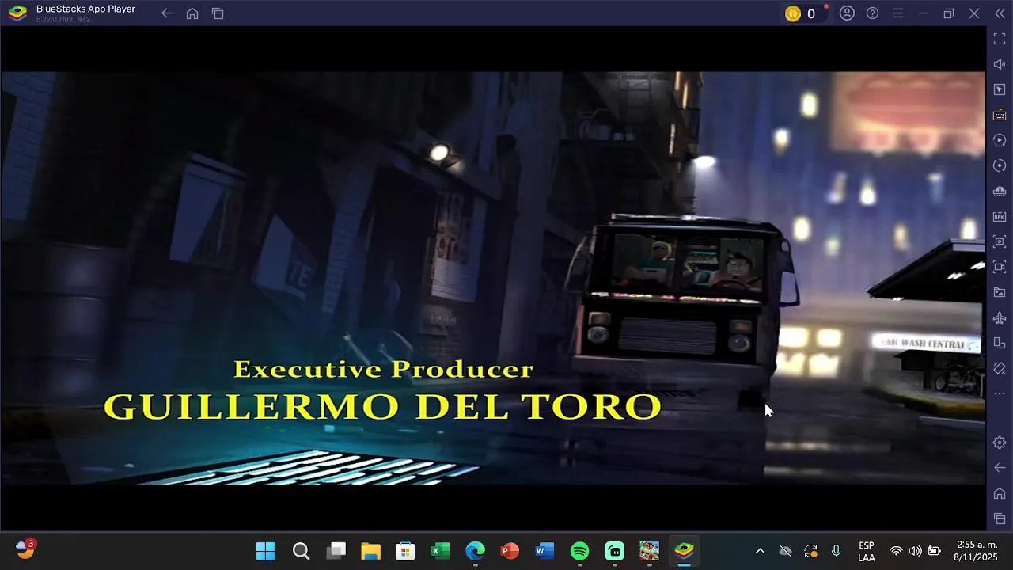
Task: Open the multi-instance manager building icon
Action: [x=1000, y=191]
